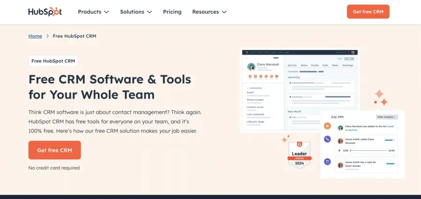Click the July 19th date label
The height and width of the screenshot is (199, 421).
(x=337, y=117)
